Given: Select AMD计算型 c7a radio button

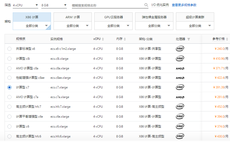Looking at the screenshot, I should (x=9, y=97).
